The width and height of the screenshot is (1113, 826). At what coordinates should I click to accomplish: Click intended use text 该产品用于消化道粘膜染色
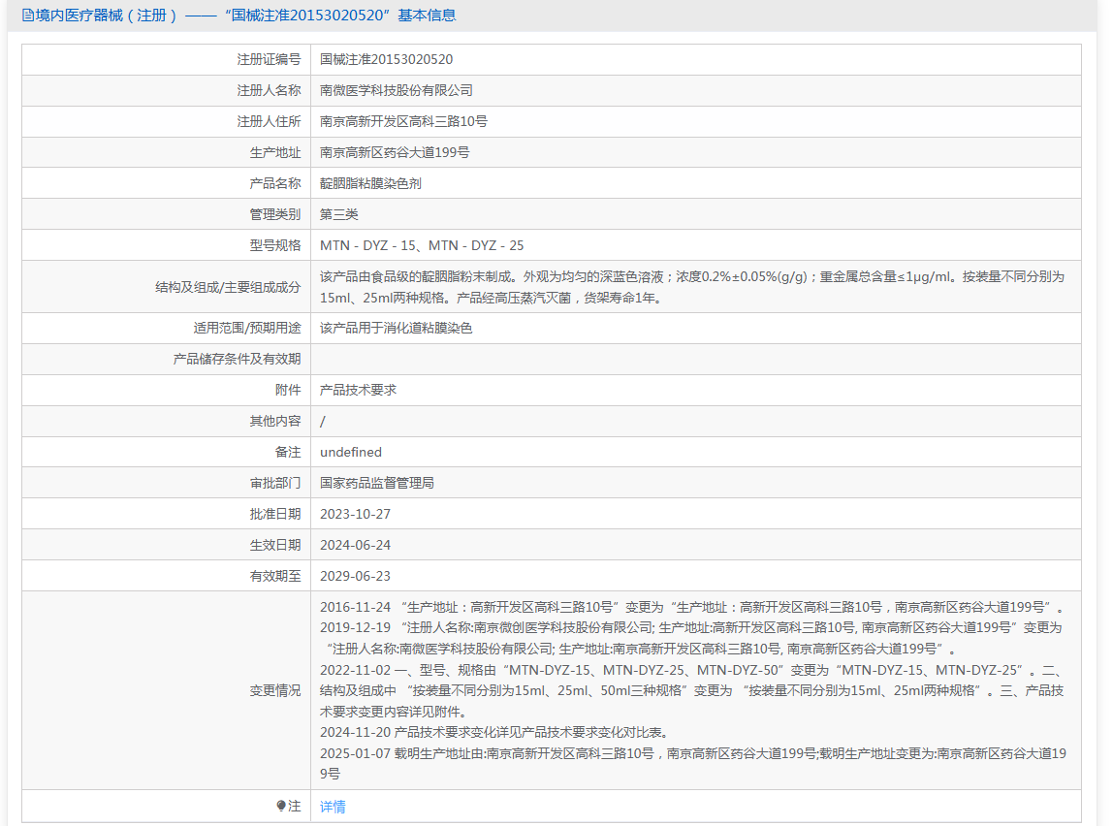point(397,328)
